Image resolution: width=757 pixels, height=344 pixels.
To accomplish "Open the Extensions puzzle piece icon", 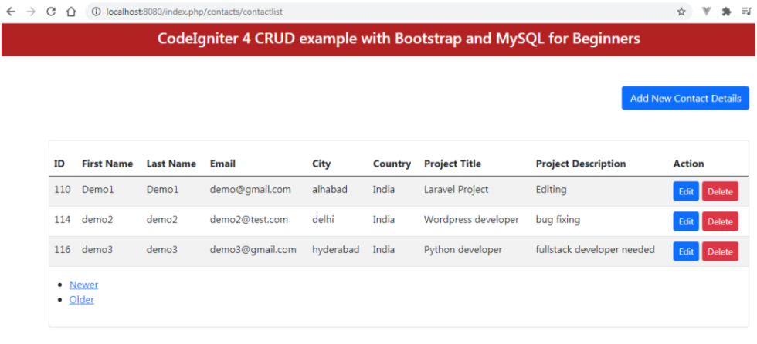I will click(x=727, y=12).
